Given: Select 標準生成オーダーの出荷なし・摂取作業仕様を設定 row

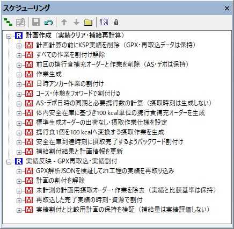Looking at the screenshot, I should pos(101,123).
